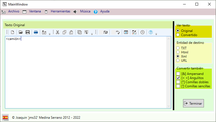
Task: Open the Herramientas menu
Action: point(60,12)
